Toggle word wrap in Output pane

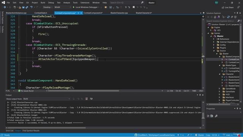pos(91,99)
